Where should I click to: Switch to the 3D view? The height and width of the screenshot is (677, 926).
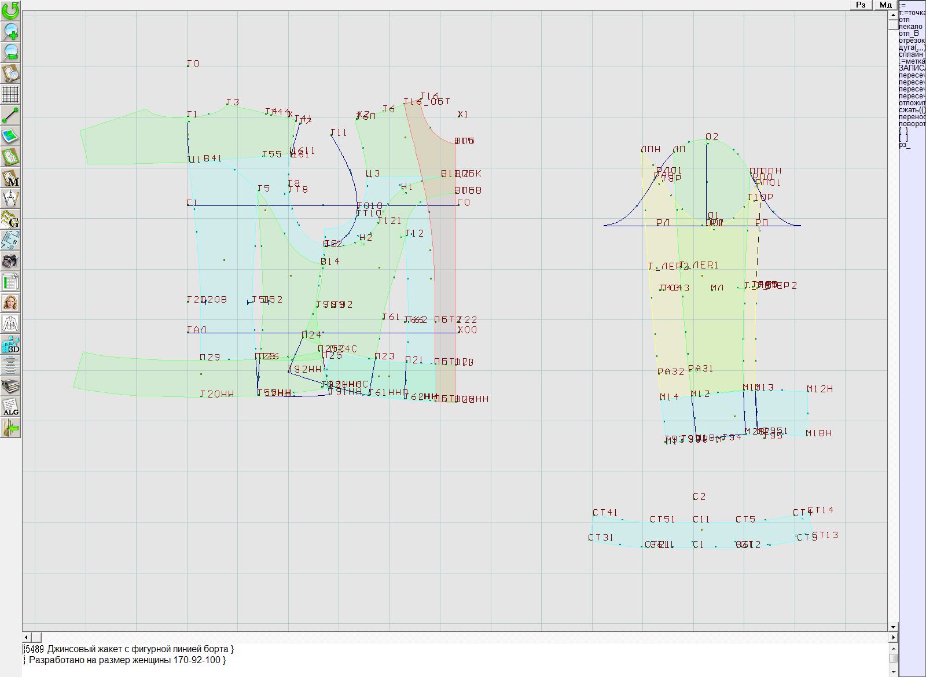pyautogui.click(x=10, y=345)
